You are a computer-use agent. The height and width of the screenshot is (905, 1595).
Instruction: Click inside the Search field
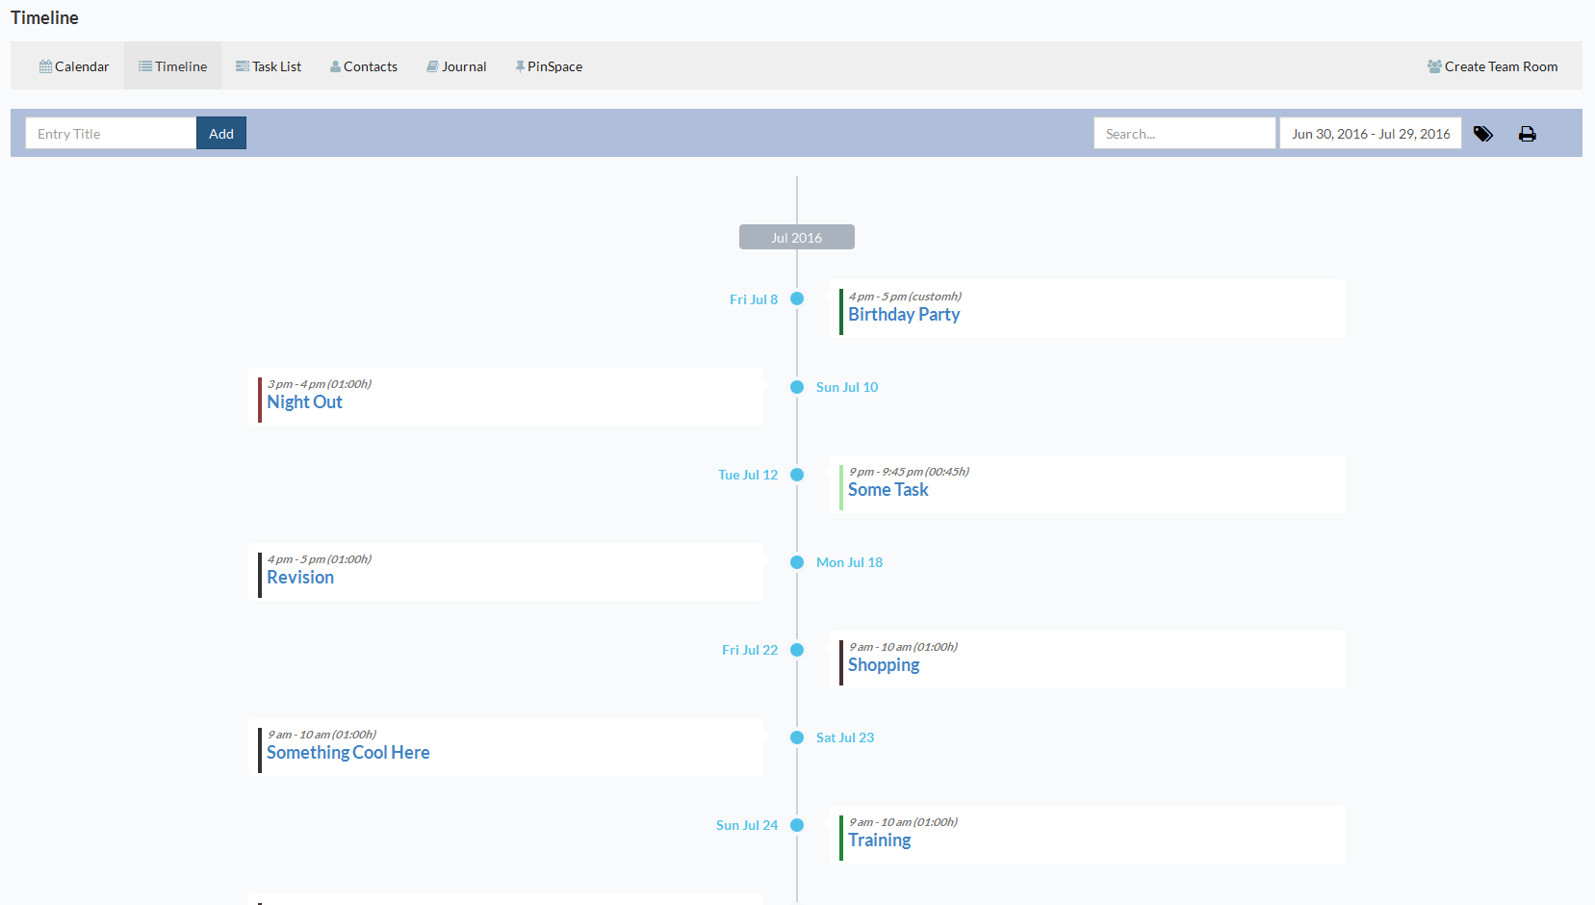[1184, 133]
